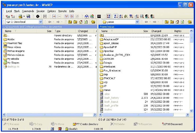Image resolution: width=196 pixels, height=133 pixels.
Task: Click local panel forward arrow
Action: [58, 22]
